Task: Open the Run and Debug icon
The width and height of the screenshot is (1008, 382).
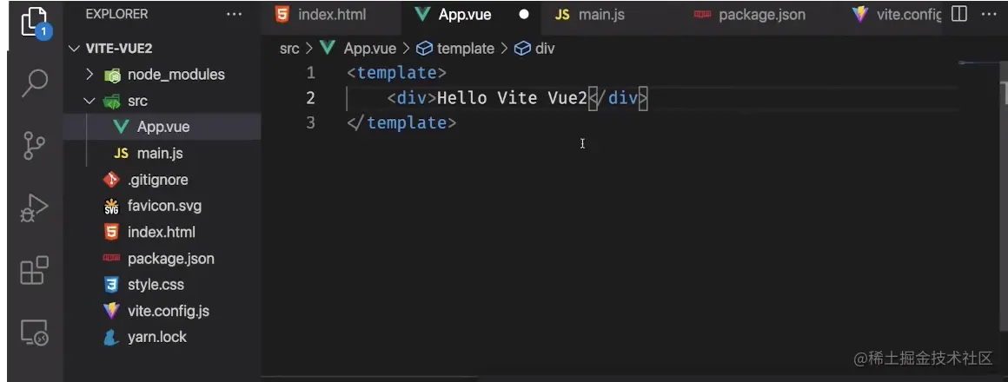Action: pos(33,208)
